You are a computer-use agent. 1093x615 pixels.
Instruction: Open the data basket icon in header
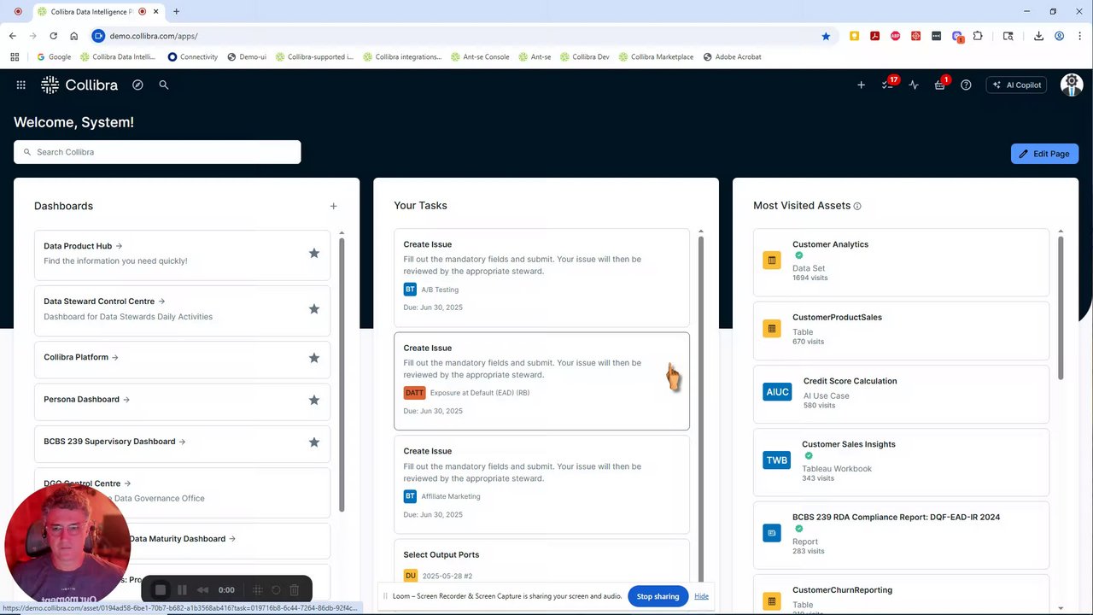pyautogui.click(x=940, y=85)
